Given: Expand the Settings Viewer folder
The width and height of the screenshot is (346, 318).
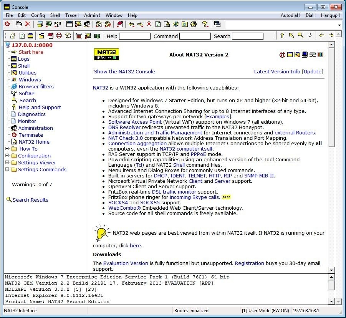Looking at the screenshot, I should click(7, 162).
